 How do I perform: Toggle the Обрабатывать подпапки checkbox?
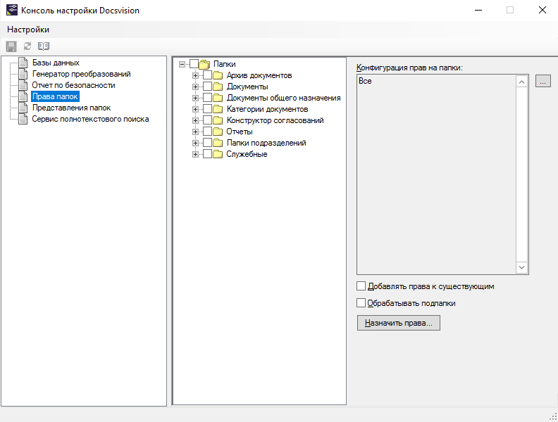[361, 303]
